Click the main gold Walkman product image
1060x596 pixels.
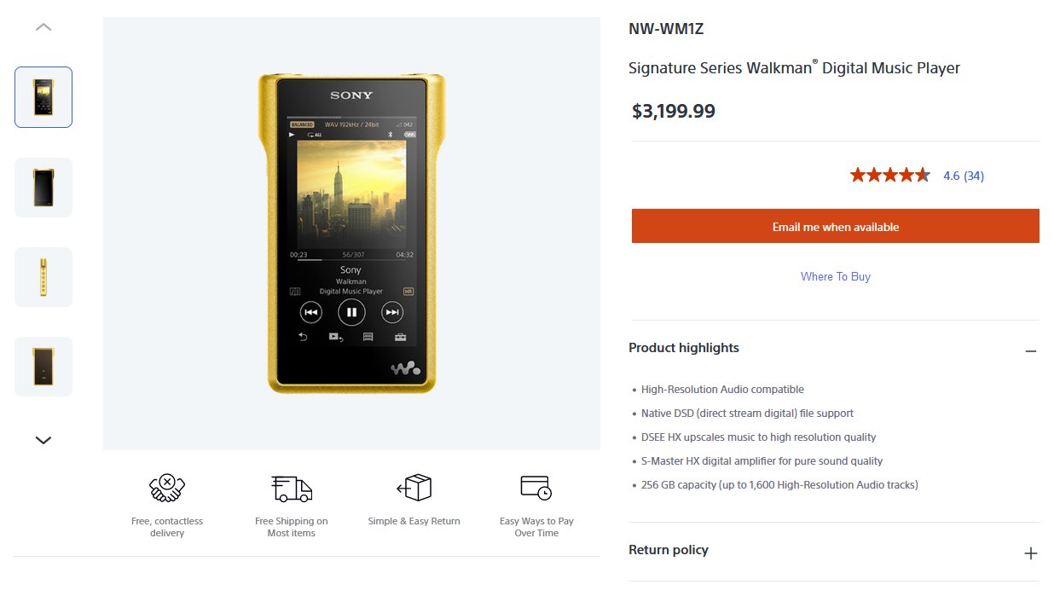[351, 233]
